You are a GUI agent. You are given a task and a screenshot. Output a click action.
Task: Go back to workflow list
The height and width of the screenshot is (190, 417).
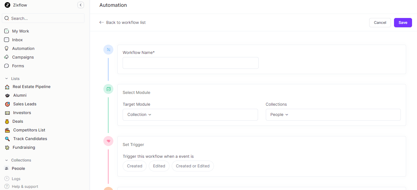[x=122, y=22]
